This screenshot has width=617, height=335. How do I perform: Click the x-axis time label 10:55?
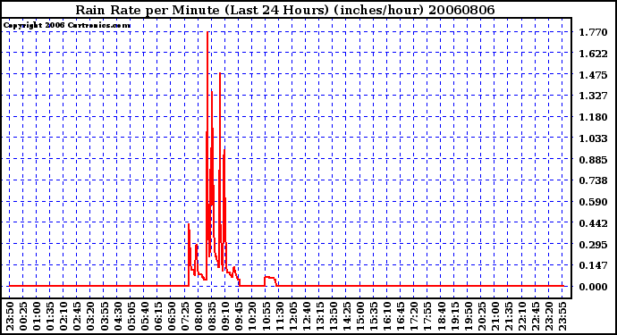click(266, 316)
